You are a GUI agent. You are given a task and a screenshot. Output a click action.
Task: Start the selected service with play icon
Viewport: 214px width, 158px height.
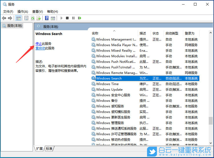(x=61, y=18)
